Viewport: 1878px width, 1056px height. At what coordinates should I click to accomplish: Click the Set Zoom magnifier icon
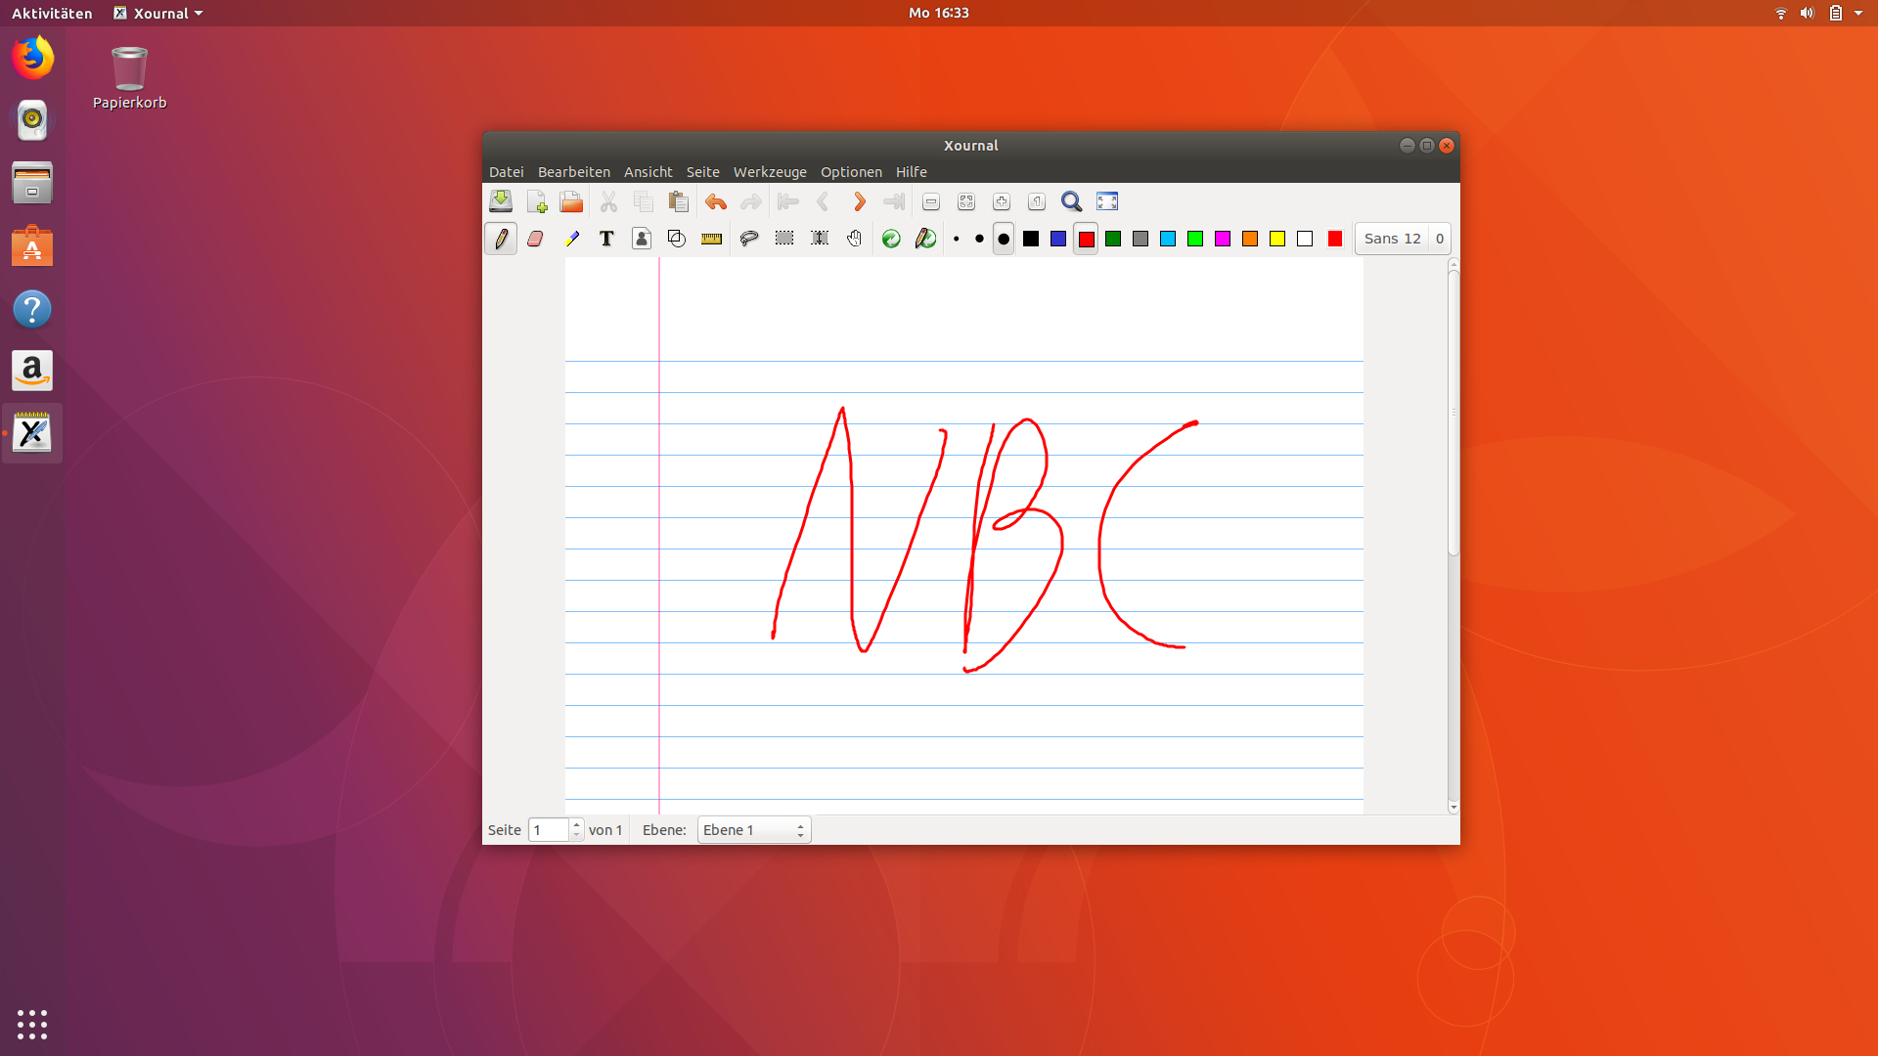pos(1071,201)
